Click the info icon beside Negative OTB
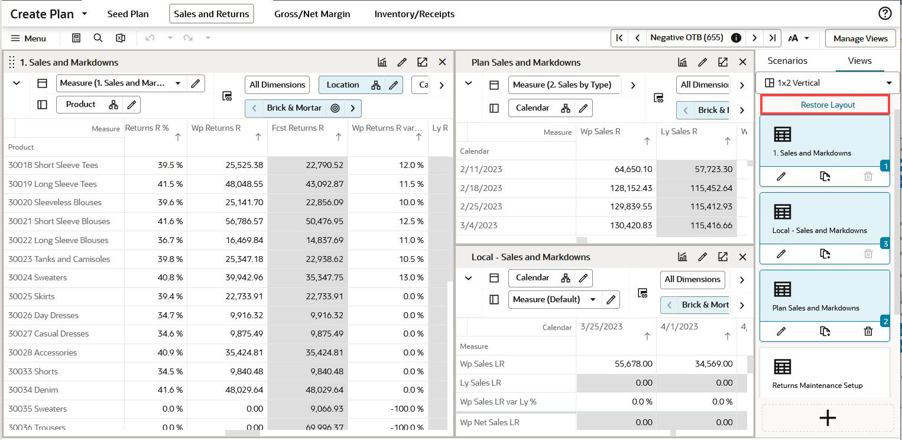 pyautogui.click(x=736, y=38)
